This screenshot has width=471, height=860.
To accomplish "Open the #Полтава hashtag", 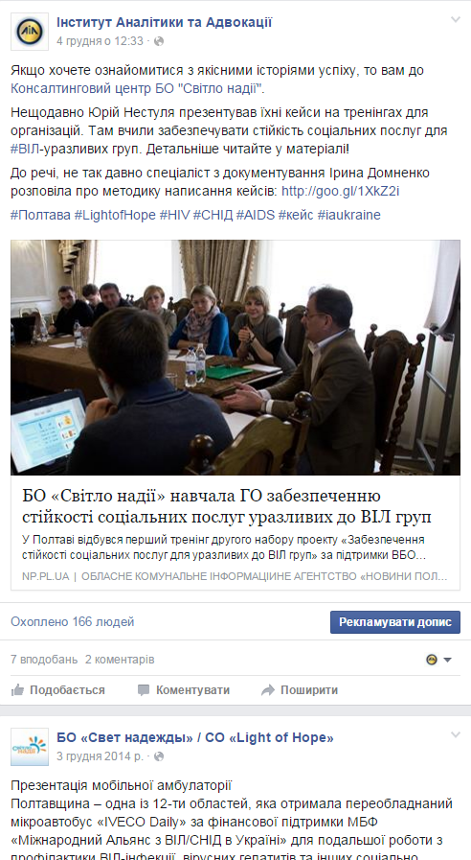I will [x=40, y=215].
